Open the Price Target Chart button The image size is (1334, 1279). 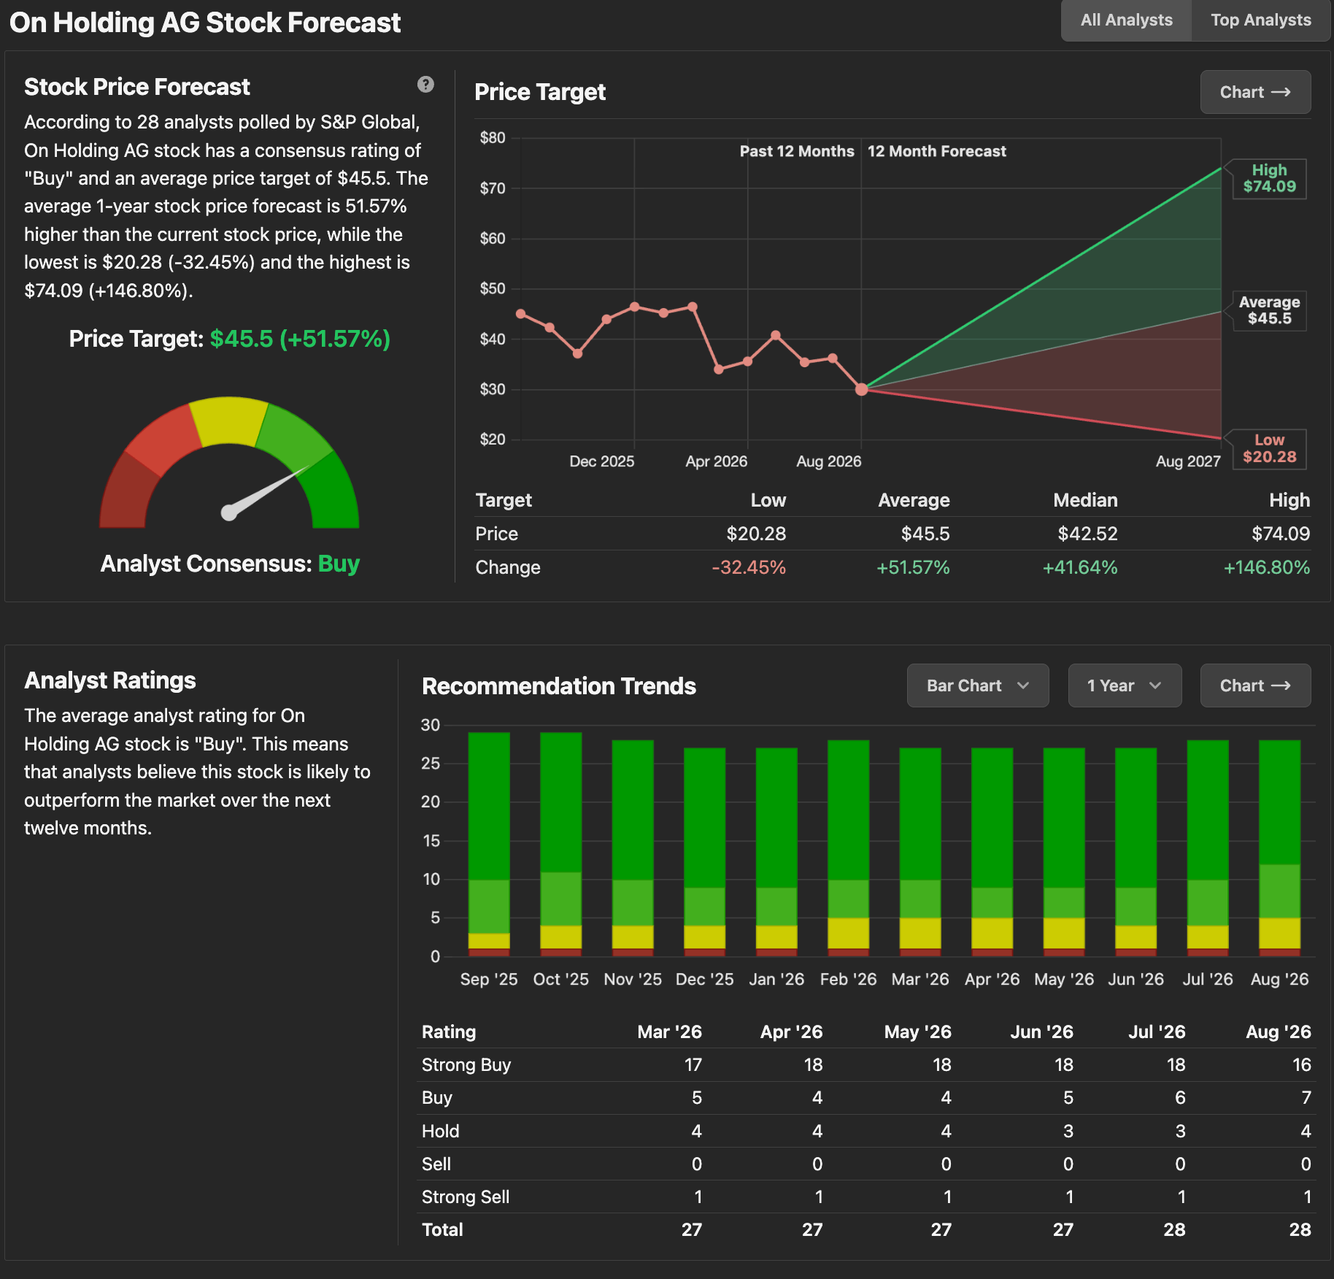click(1255, 92)
